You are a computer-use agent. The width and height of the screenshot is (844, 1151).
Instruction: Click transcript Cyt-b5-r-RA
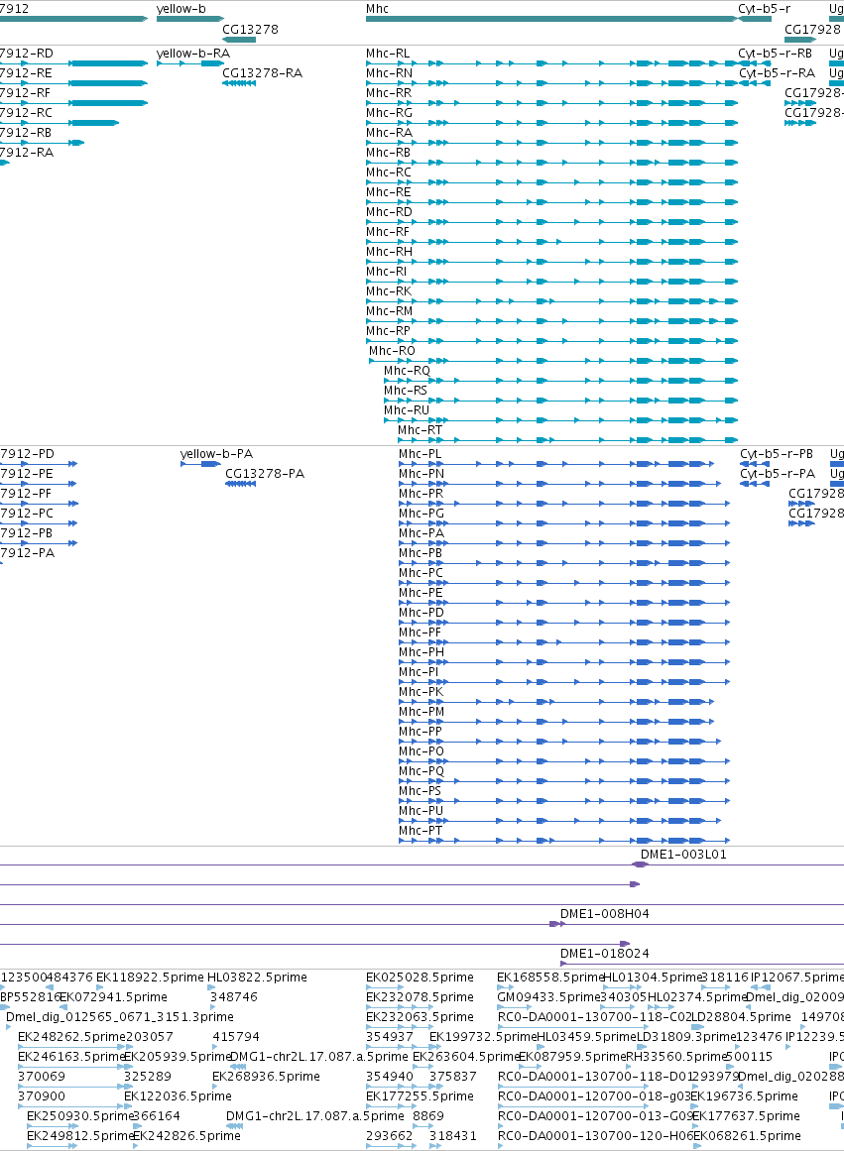(778, 73)
